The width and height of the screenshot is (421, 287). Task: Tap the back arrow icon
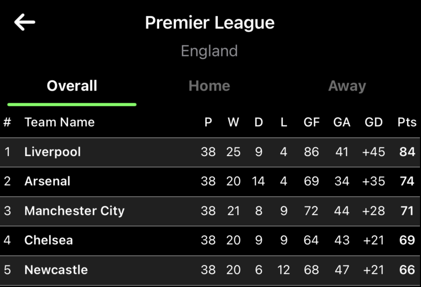[25, 23]
